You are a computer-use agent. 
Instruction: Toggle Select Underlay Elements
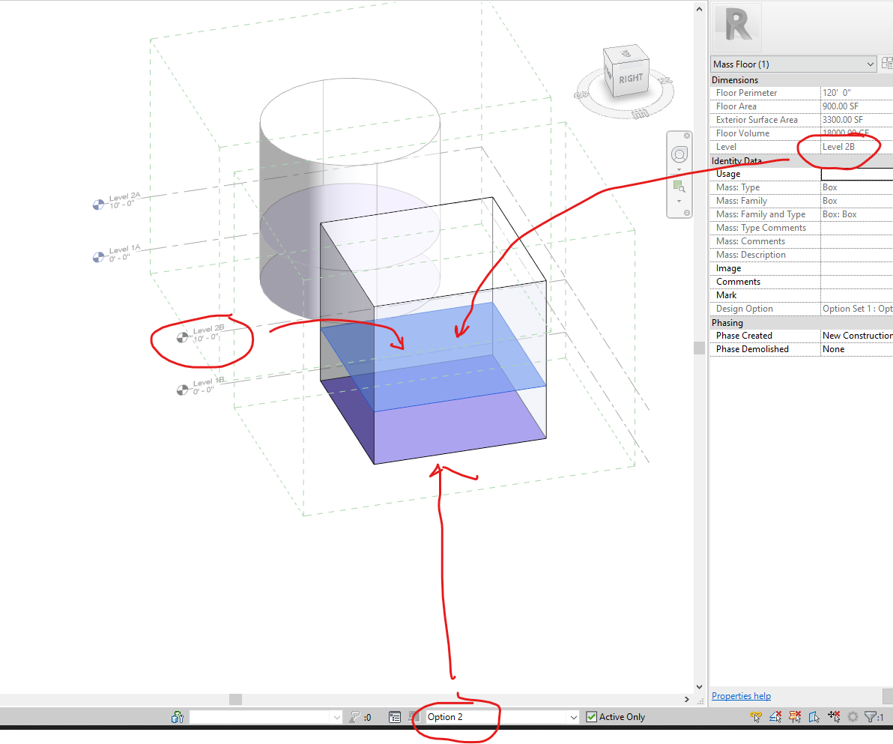[x=775, y=717]
